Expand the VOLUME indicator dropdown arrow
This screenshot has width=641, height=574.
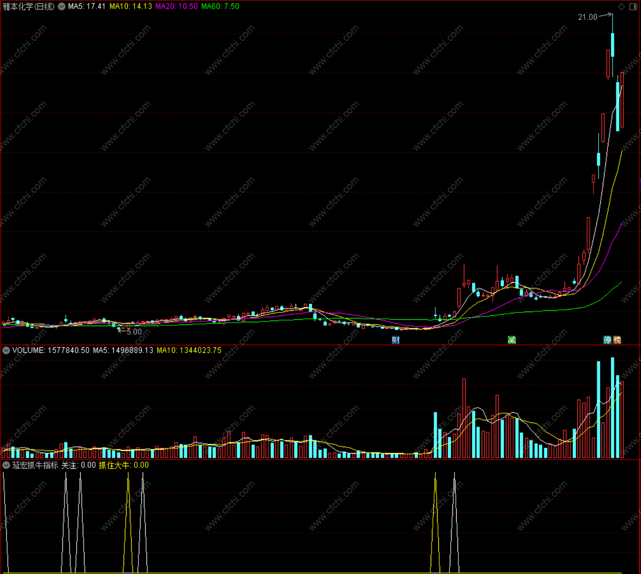click(6, 350)
